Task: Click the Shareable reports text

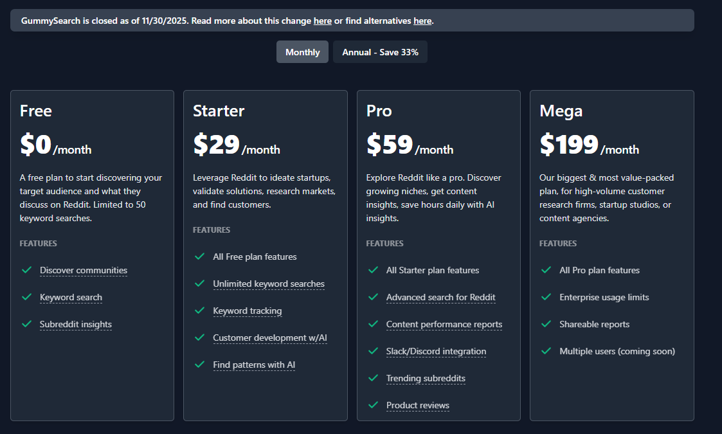Action: [595, 324]
